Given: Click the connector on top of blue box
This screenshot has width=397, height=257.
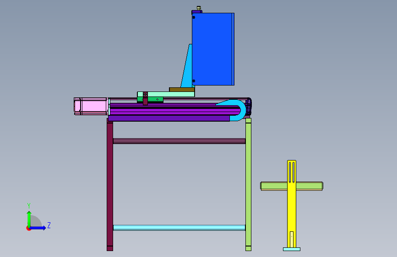Looking at the screenshot, I should pos(199,8).
